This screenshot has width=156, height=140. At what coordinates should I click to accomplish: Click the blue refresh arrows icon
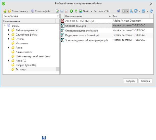click(x=151, y=11)
